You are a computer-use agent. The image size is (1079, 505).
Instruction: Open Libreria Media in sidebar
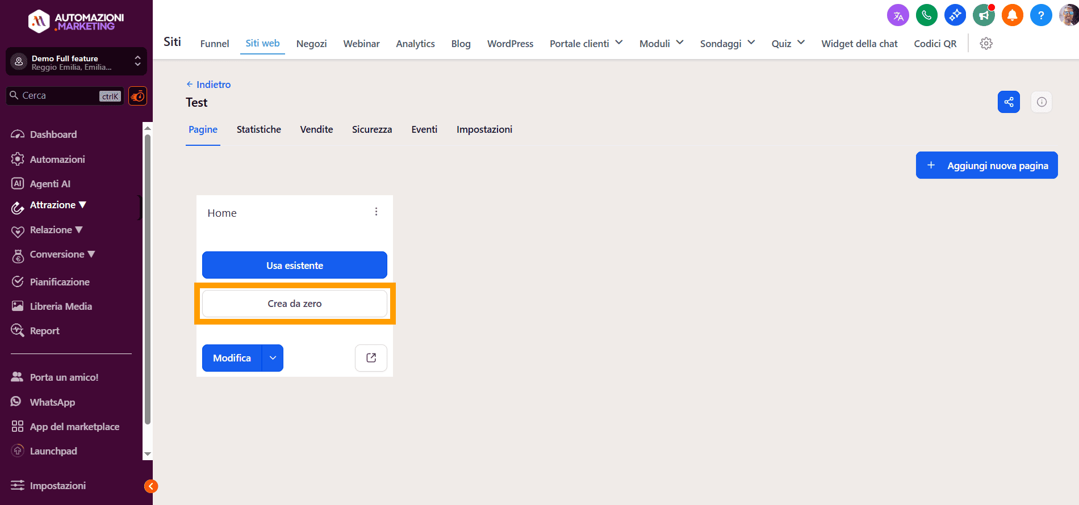click(61, 306)
